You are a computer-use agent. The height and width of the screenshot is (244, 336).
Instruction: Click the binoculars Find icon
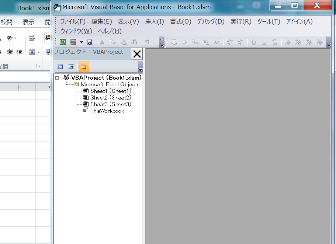click(x=134, y=42)
